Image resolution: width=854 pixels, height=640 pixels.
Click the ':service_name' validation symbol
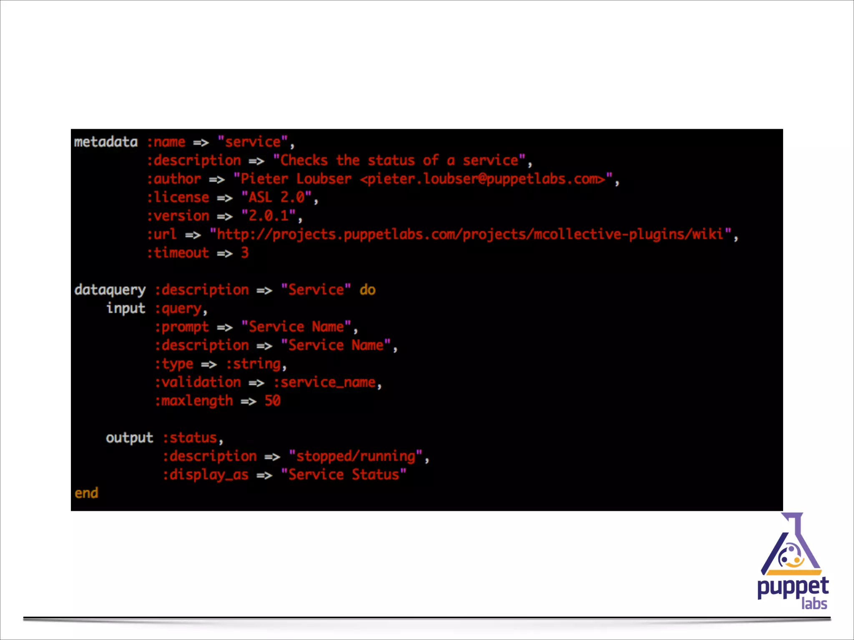coord(324,382)
